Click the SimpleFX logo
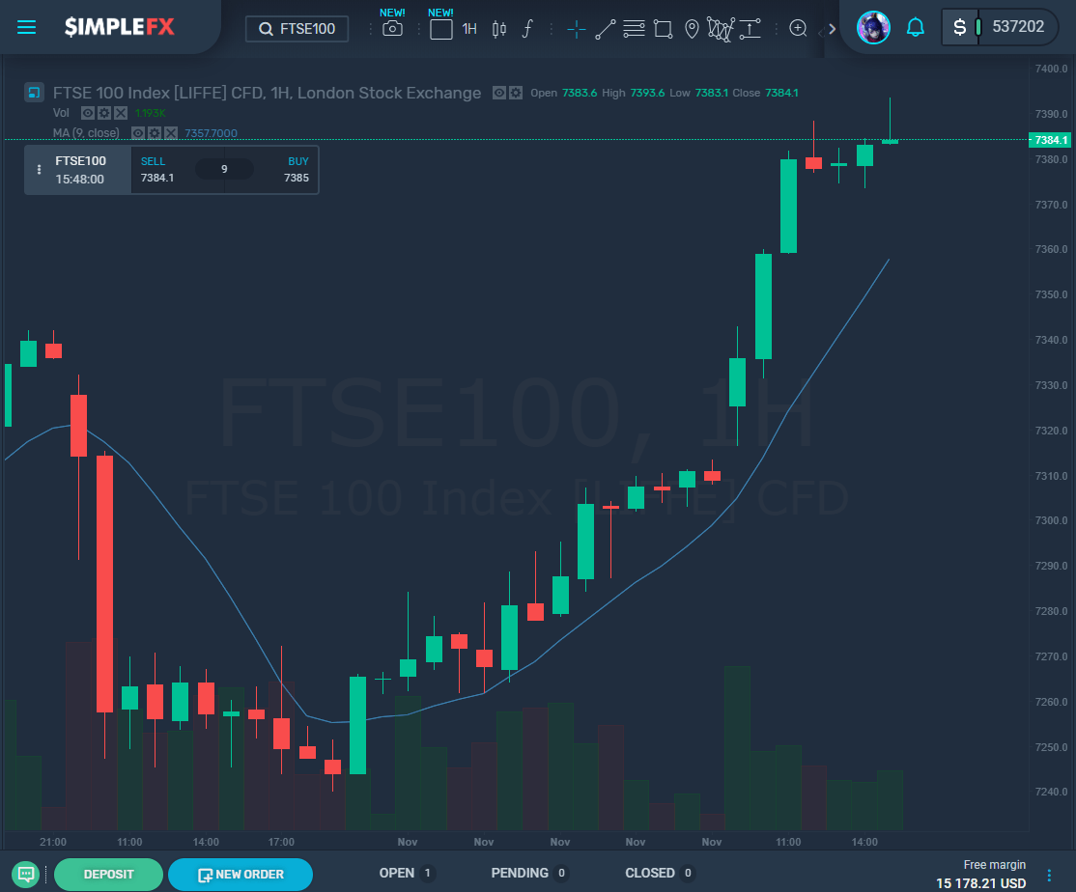 coord(120,27)
